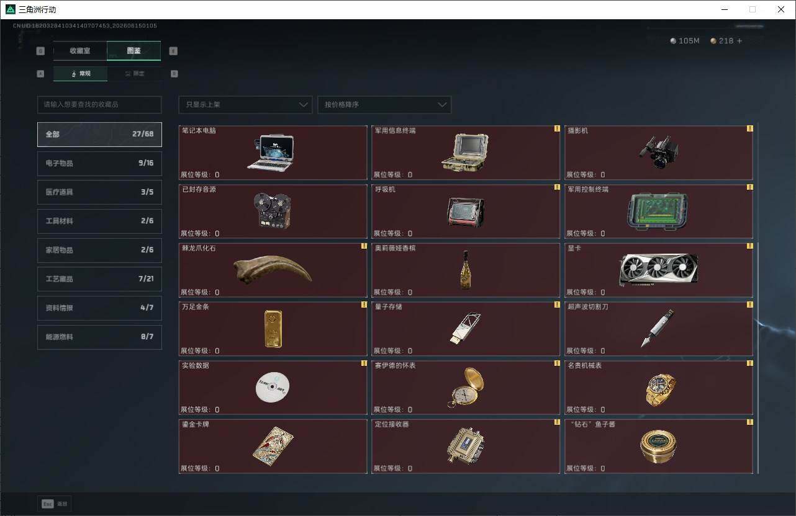Click the 摄影机 camera item image
Screen dimensions: 796x516
click(658, 153)
